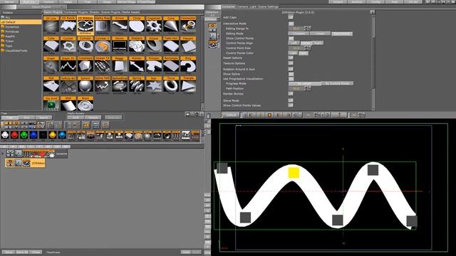
Task: Select the Polygon geometry plugin
Action: click(x=154, y=66)
